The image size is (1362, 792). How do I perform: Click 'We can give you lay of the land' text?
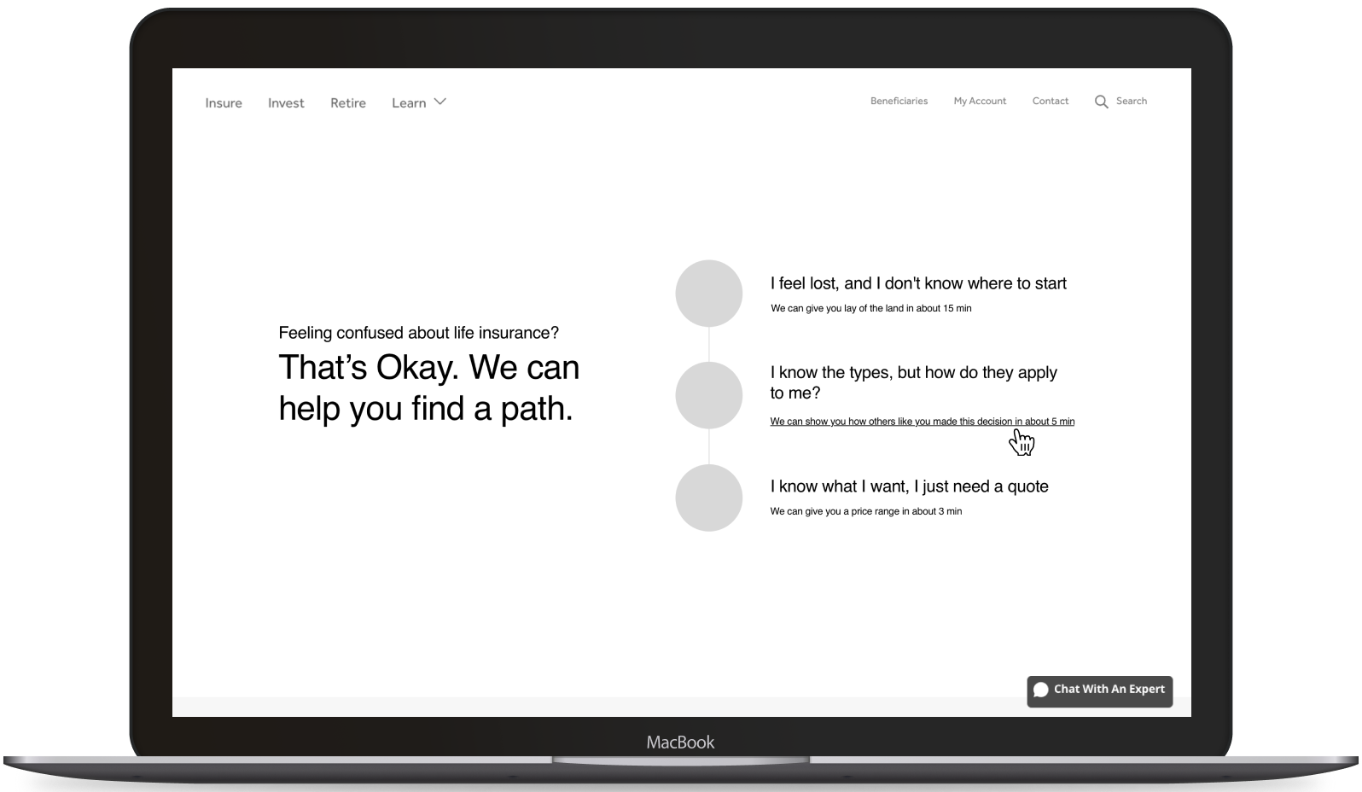870,308
